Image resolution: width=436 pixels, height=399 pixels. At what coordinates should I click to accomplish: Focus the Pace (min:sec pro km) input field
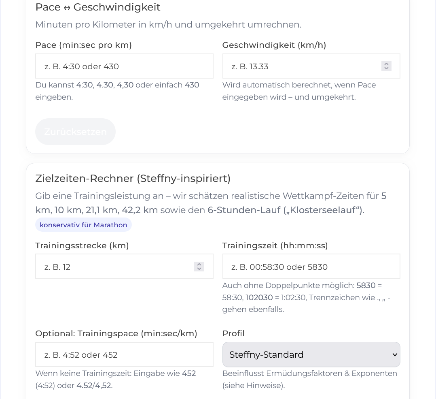[124, 66]
